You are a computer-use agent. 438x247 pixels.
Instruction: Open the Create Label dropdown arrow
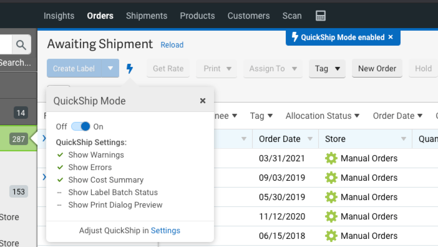(x=110, y=68)
